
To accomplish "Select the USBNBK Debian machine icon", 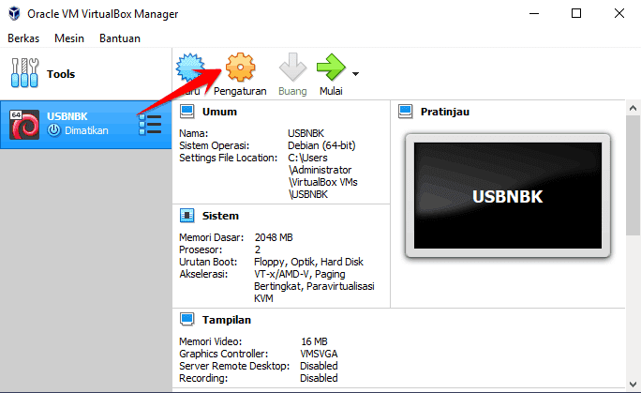I will tap(24, 125).
